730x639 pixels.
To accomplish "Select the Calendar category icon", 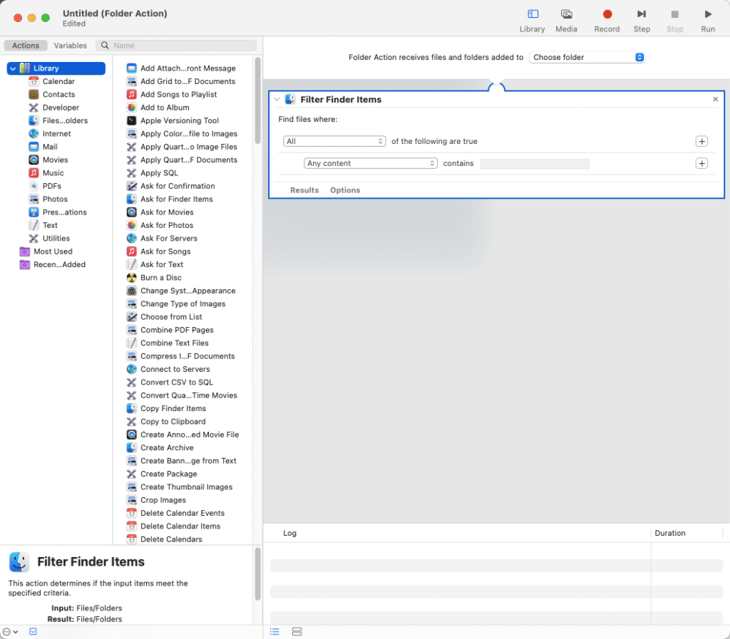I will click(x=34, y=81).
